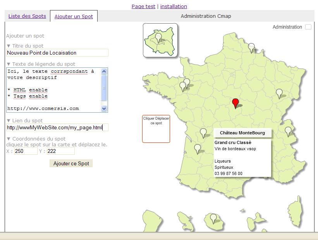The image size is (318, 240).
Task: Click the red spot marker in central France
Action: click(235, 103)
